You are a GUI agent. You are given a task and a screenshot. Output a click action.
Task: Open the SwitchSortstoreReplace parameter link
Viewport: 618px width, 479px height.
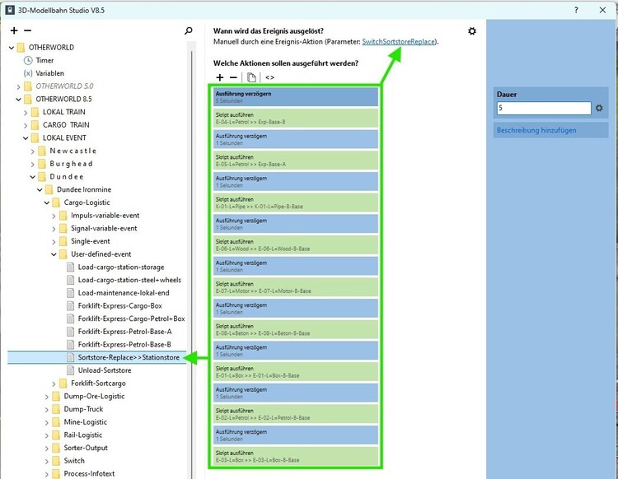tap(399, 41)
